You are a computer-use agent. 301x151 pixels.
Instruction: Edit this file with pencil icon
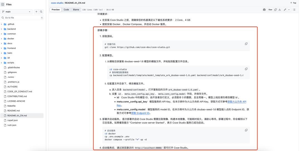click(285, 9)
